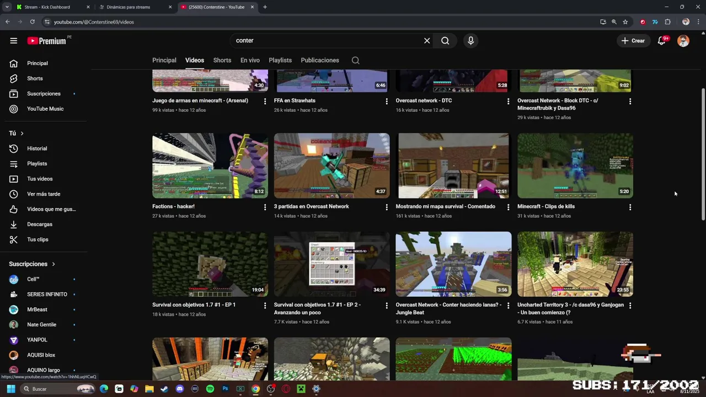This screenshot has height=397, width=706.
Task: Open Nate Gentile subscription channel
Action: pyautogui.click(x=42, y=325)
